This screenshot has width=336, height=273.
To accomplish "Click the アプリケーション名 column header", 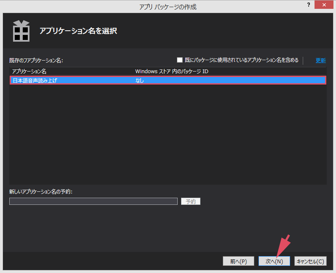I will (x=29, y=72).
